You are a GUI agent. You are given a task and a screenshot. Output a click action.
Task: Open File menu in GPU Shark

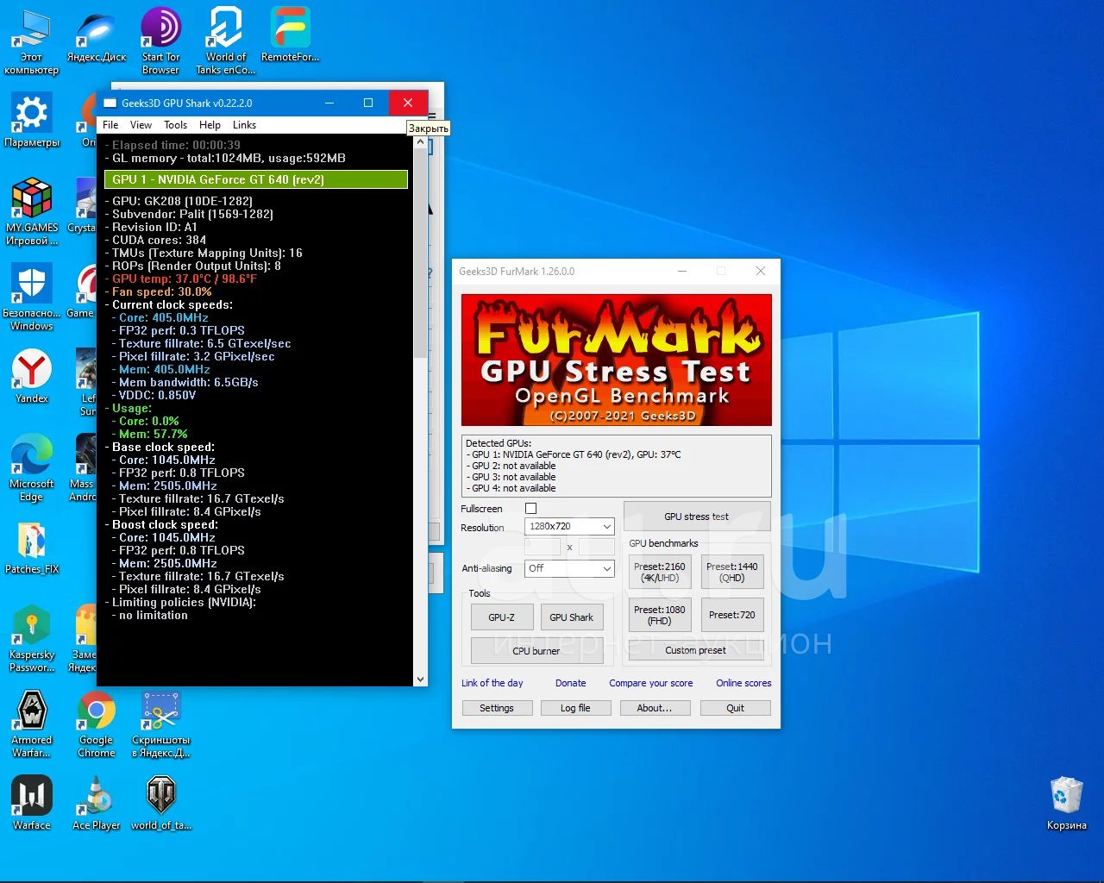click(110, 125)
